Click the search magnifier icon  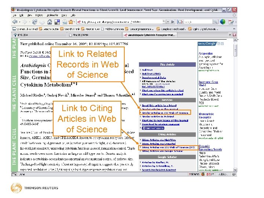click(215, 22)
